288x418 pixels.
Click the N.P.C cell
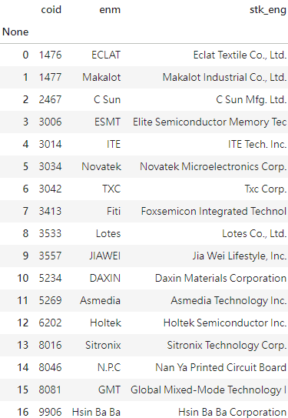(109, 368)
